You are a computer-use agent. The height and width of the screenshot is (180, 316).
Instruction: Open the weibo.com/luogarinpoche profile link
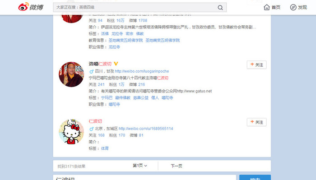pyautogui.click(x=142, y=71)
